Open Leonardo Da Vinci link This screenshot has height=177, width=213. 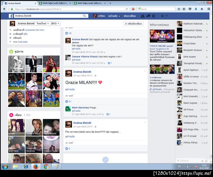pos(34,30)
